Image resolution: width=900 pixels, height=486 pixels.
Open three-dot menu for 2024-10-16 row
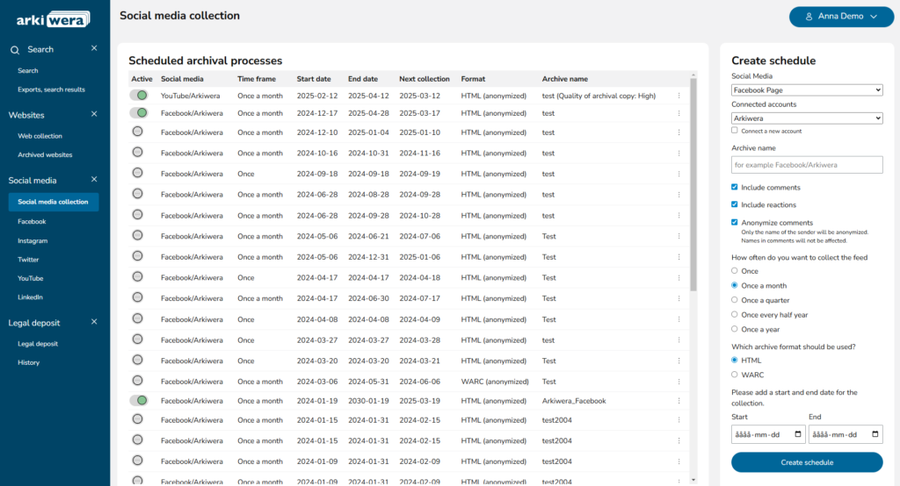(679, 153)
